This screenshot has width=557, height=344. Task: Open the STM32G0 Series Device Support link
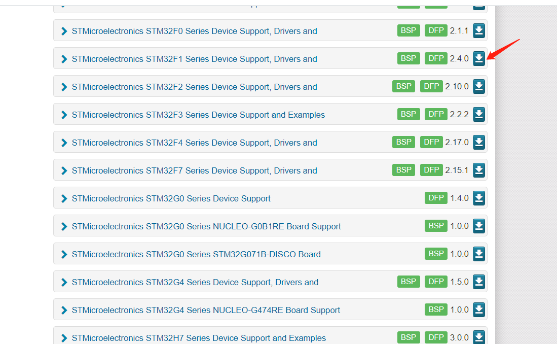(171, 199)
